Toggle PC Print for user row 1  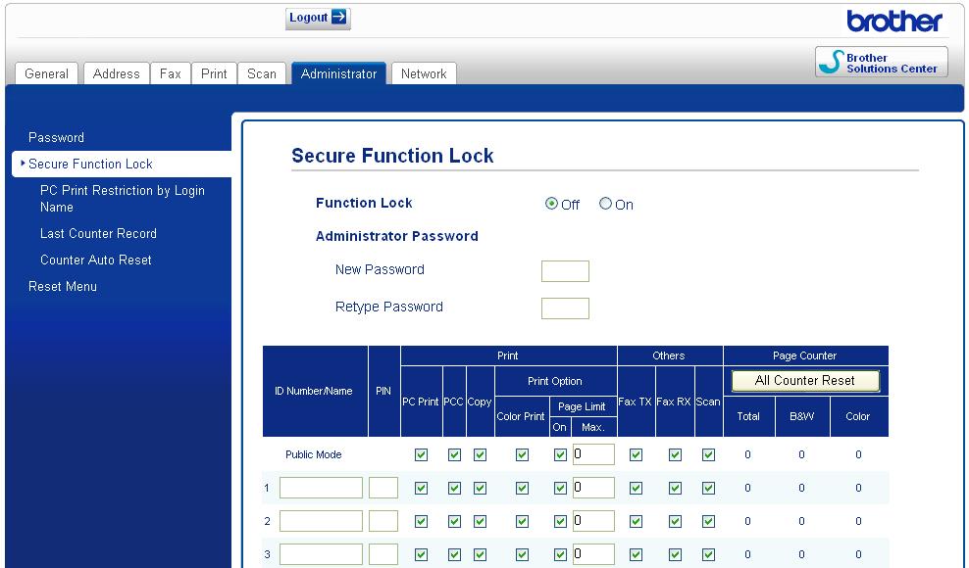point(422,489)
